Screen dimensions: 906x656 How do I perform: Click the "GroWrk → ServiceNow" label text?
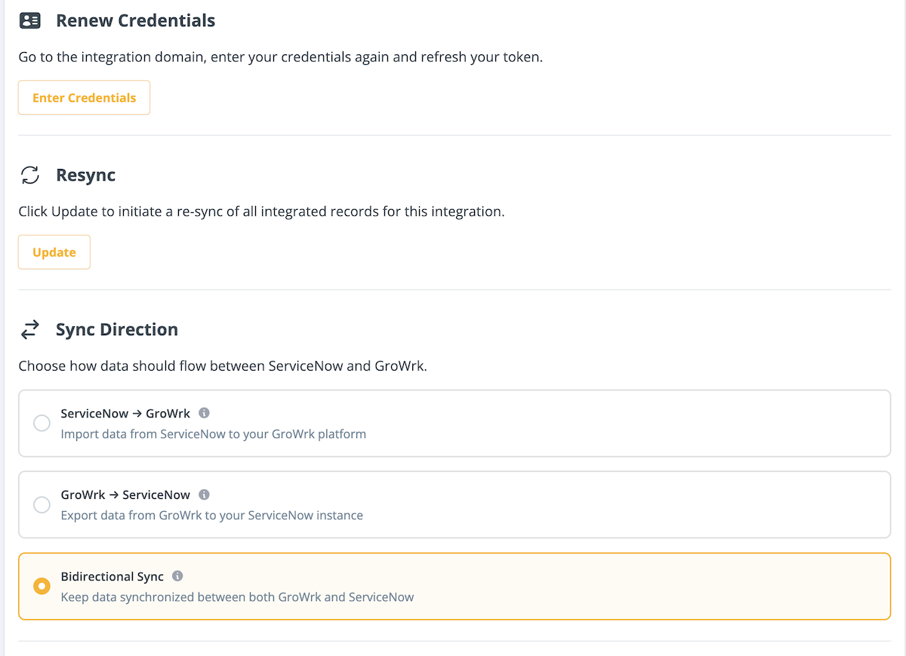click(124, 494)
